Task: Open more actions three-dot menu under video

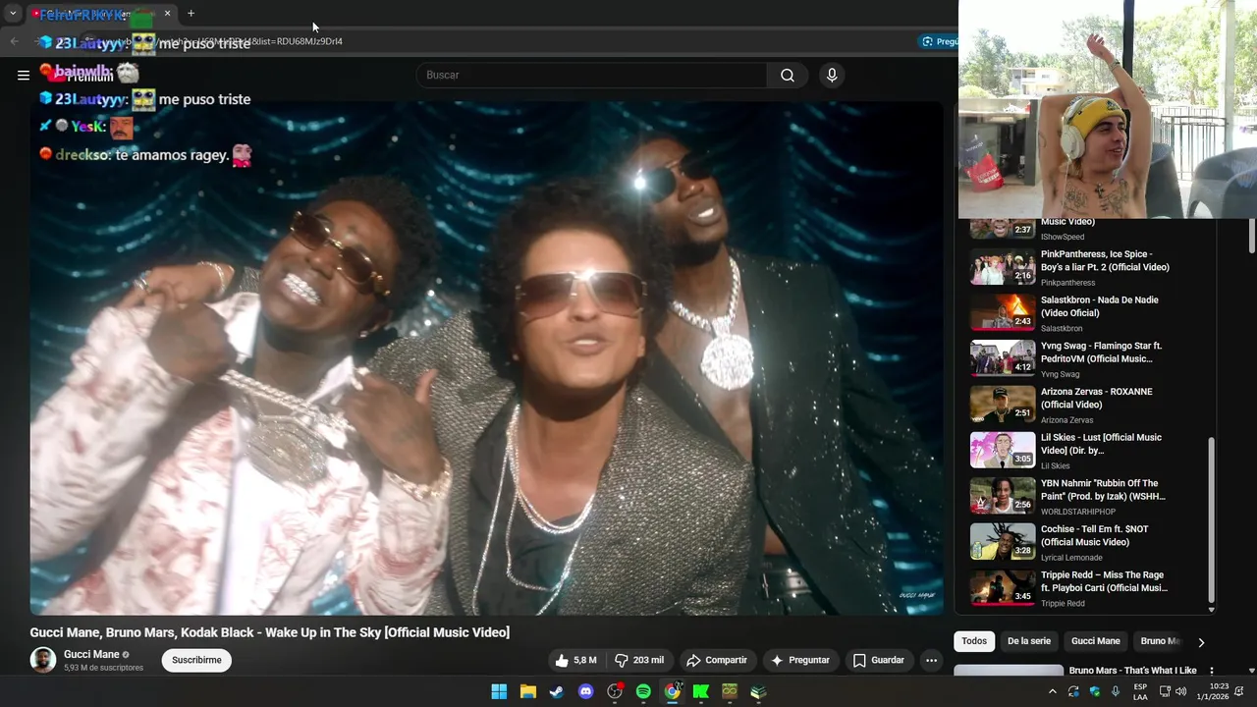Action: pos(931,660)
